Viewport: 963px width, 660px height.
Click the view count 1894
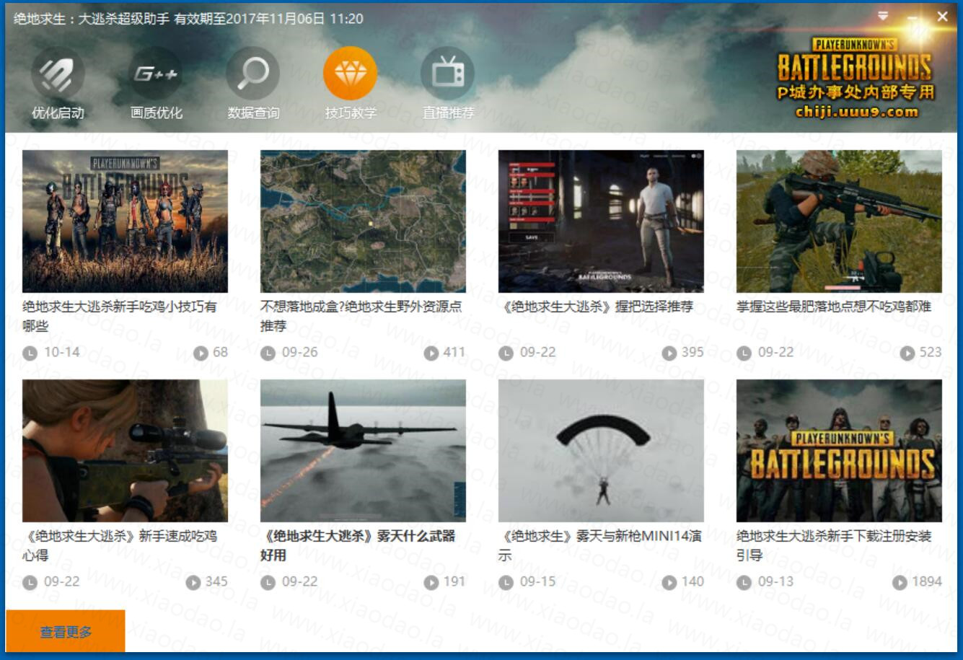[927, 581]
